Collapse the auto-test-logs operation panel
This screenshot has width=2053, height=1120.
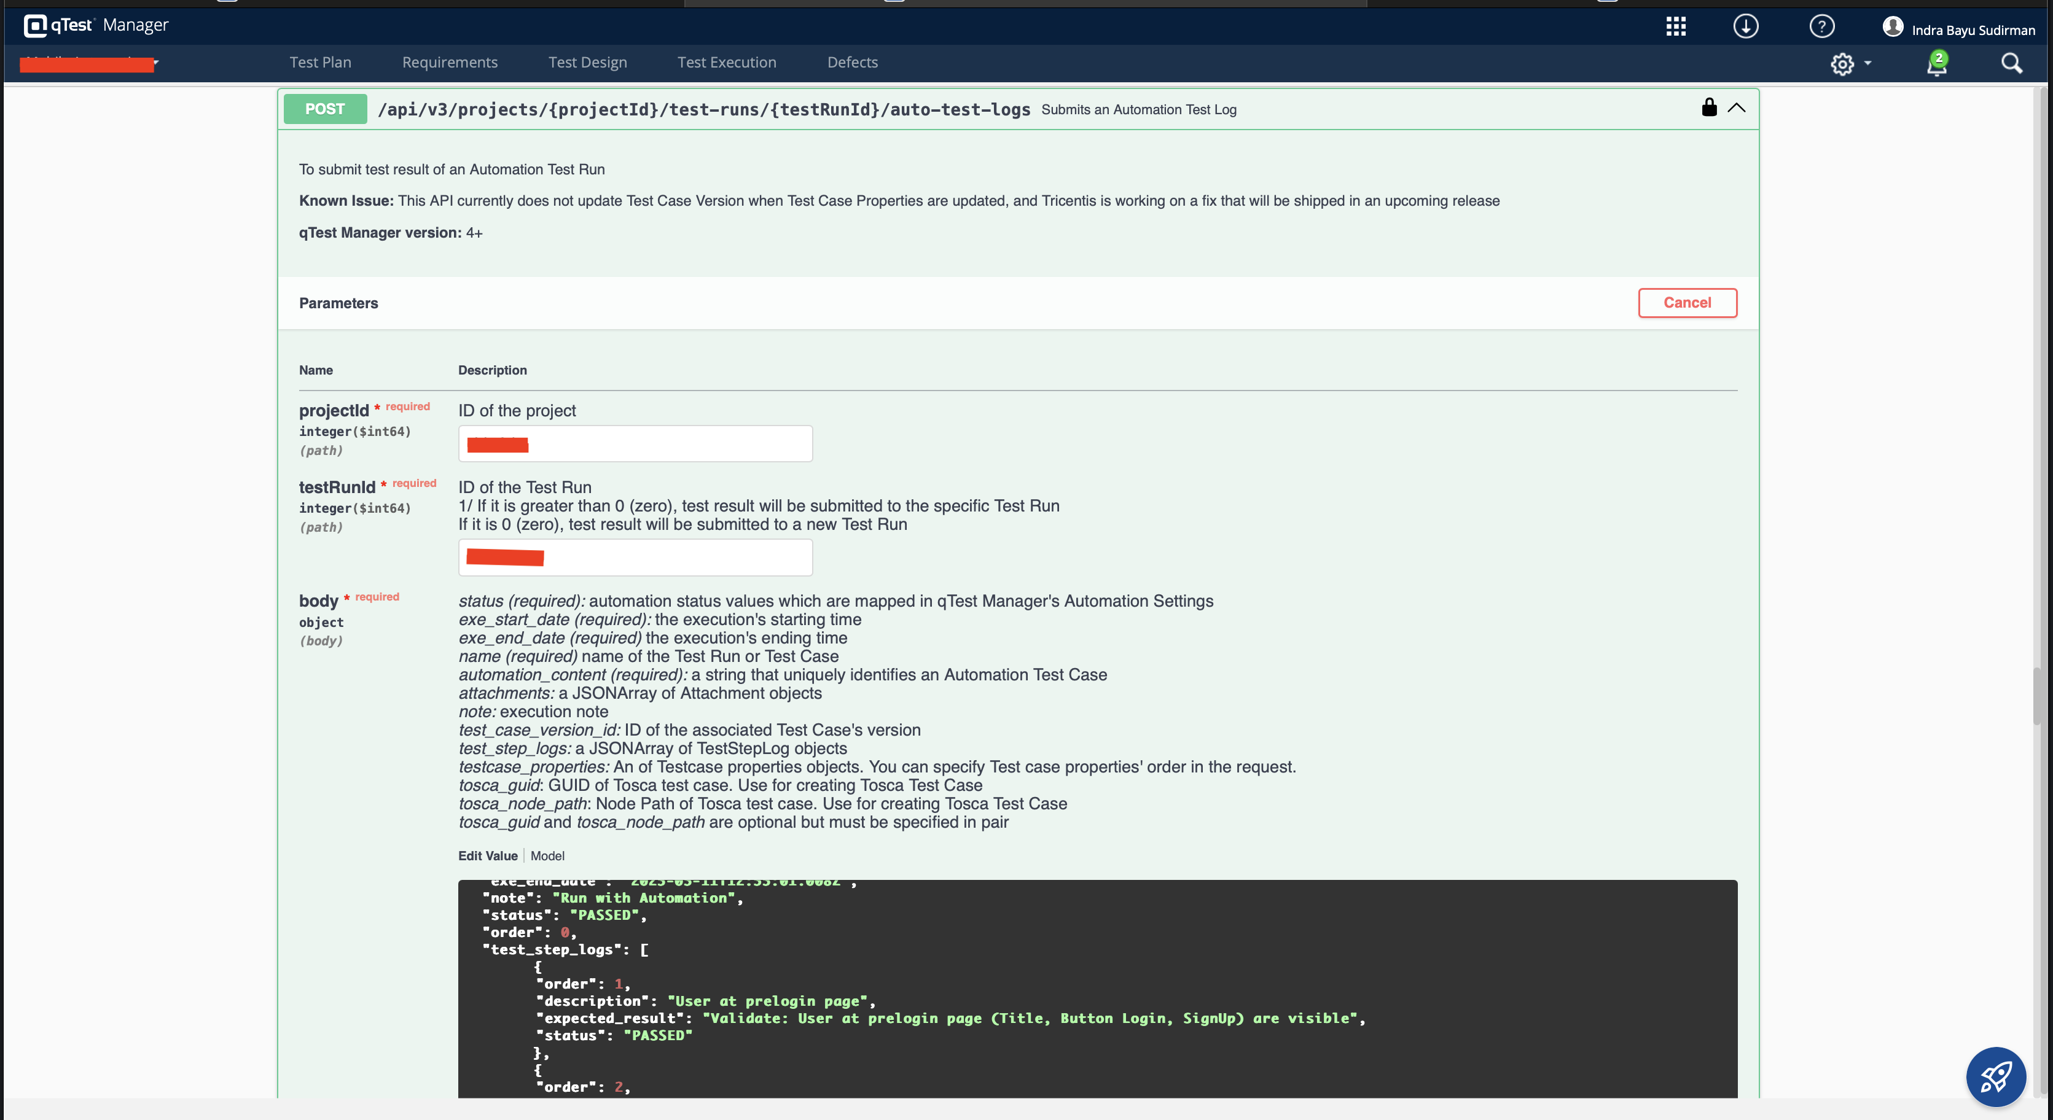pos(1737,108)
